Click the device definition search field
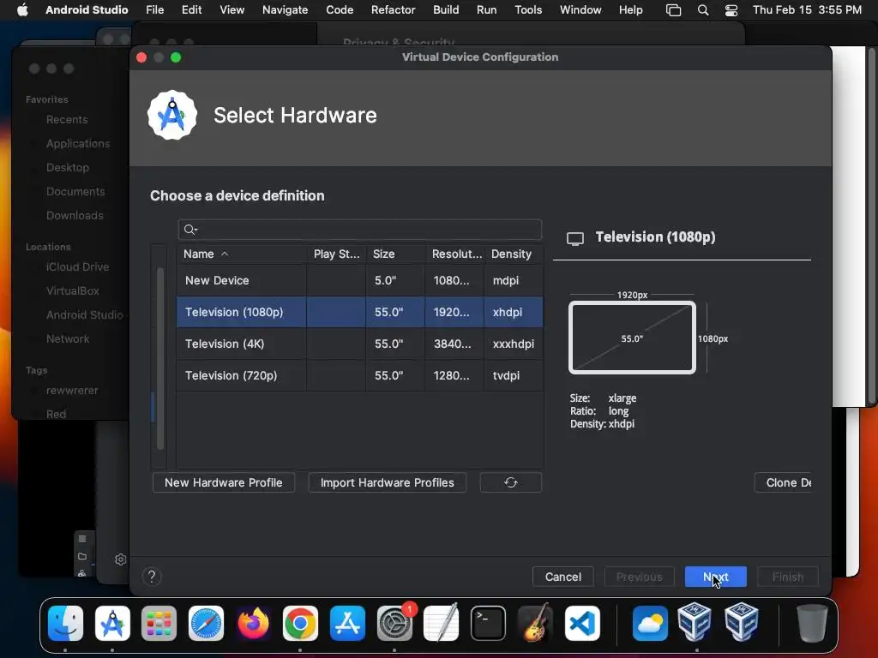Screen dimensions: 878x658 tap(360, 230)
